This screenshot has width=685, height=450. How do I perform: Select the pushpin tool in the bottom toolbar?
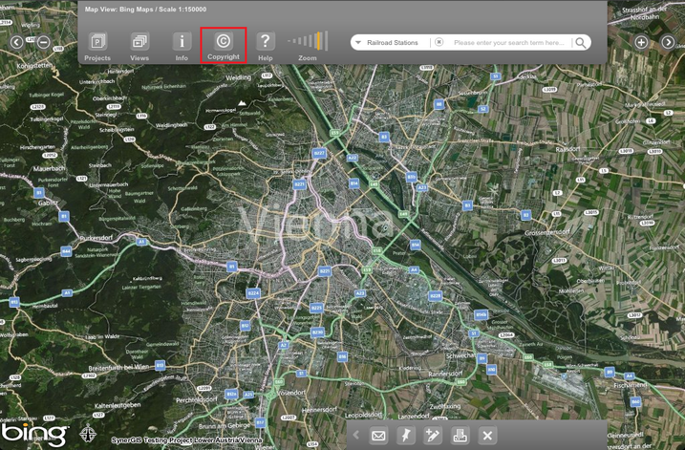click(405, 435)
